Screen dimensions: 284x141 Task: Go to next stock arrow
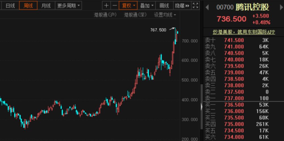pos(281,7)
